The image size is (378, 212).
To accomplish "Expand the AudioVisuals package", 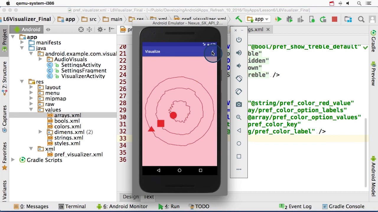I will pyautogui.click(x=40, y=59).
